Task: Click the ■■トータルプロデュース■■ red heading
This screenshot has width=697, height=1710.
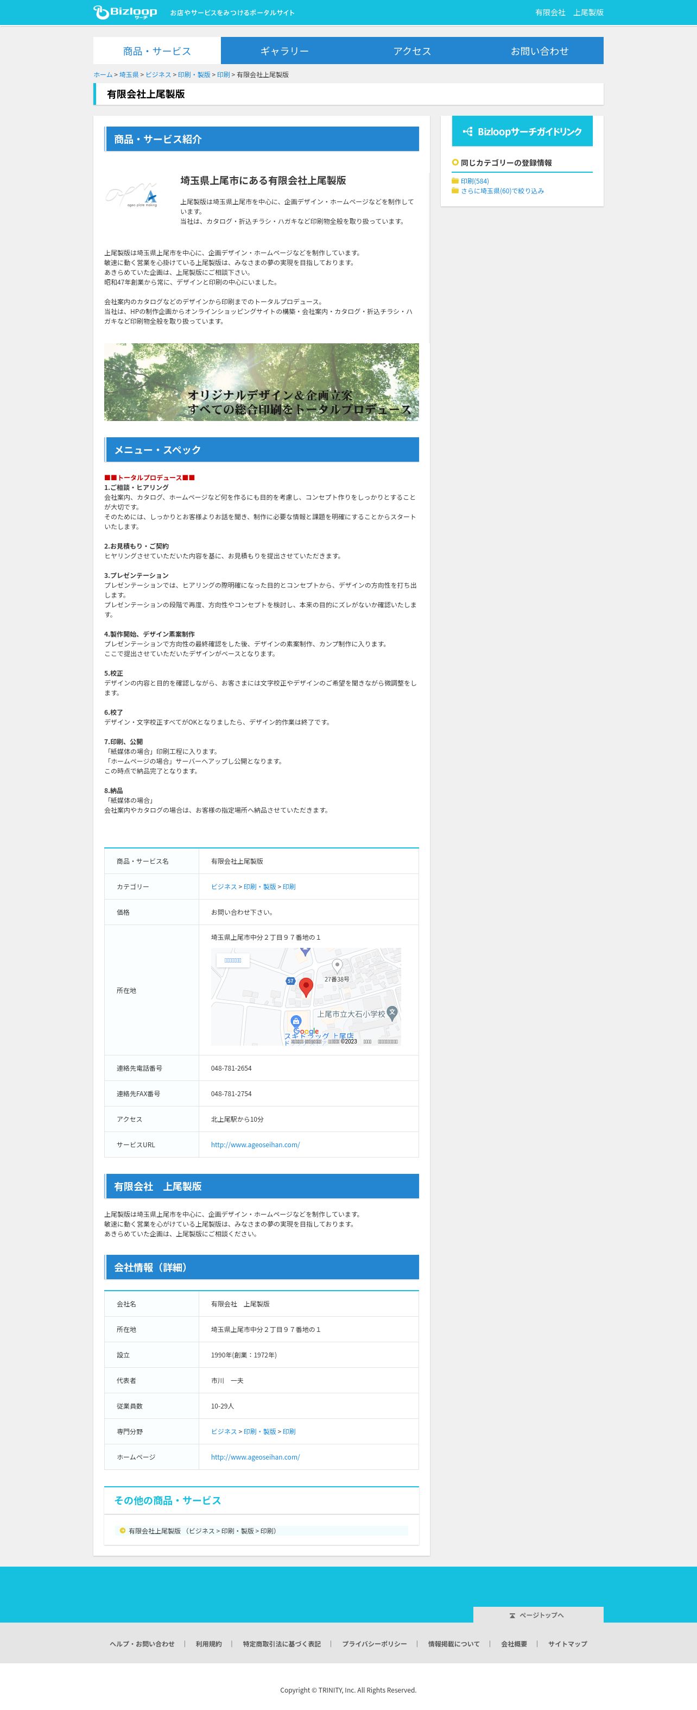Action: click(x=149, y=477)
